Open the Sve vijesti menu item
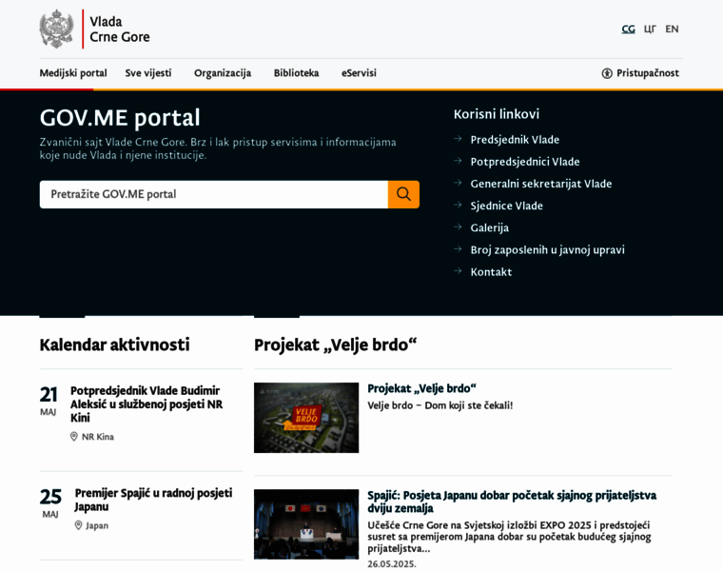Viewport: 723px width, 571px height. (x=148, y=73)
